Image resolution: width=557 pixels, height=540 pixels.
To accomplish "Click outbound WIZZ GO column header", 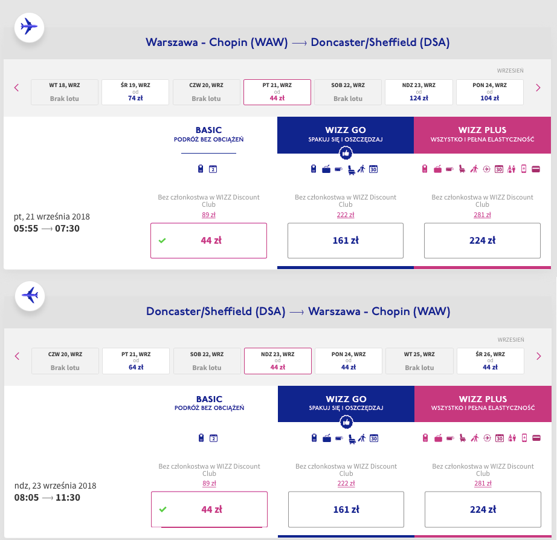I will (x=346, y=135).
